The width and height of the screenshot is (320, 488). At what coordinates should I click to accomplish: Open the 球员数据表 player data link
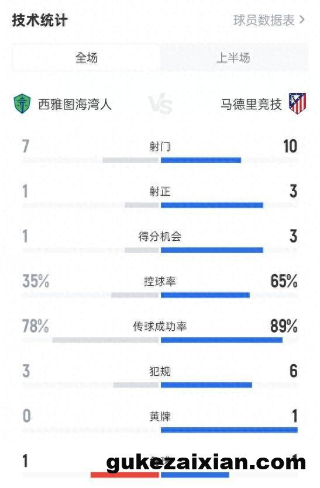point(264,20)
